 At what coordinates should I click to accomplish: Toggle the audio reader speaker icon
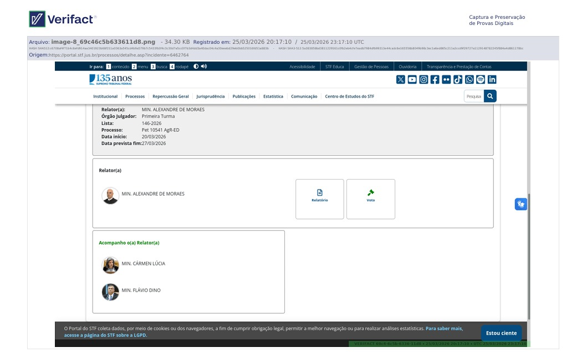[204, 67]
